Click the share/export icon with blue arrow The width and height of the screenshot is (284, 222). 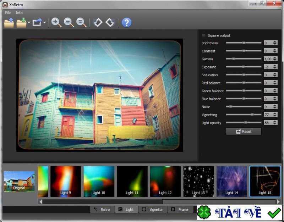37,23
